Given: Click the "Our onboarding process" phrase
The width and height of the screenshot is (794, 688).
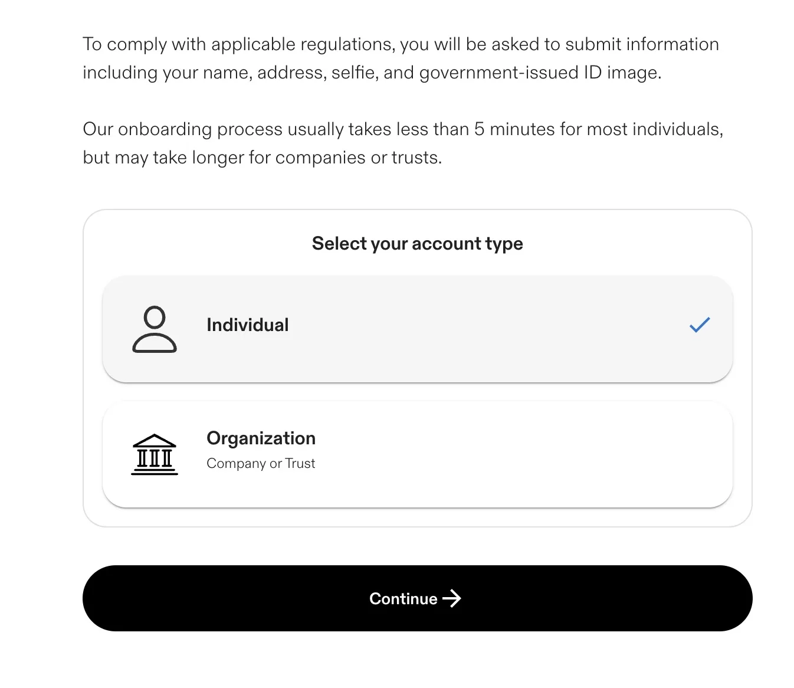Looking at the screenshot, I should (x=182, y=129).
